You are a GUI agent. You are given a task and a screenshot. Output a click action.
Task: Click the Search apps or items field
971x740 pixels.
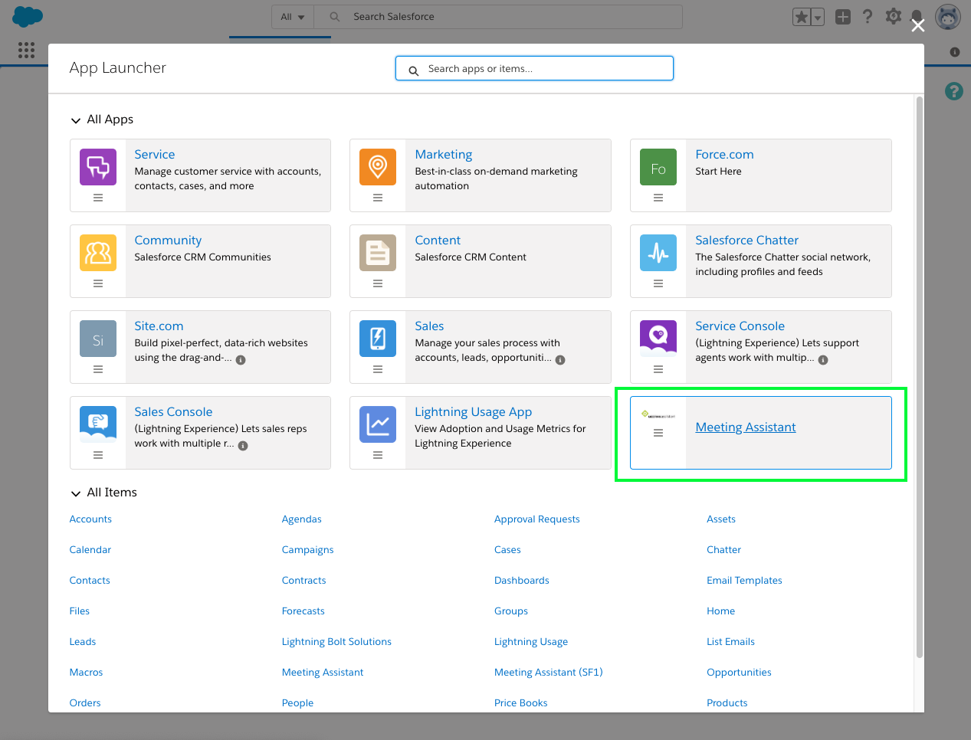(x=534, y=68)
